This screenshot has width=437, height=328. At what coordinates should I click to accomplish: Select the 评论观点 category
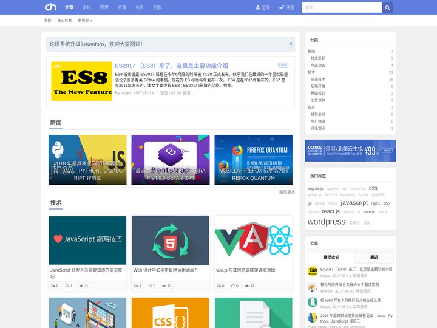pos(318,128)
